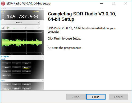Choose the LSB mode button

[x=16, y=71]
